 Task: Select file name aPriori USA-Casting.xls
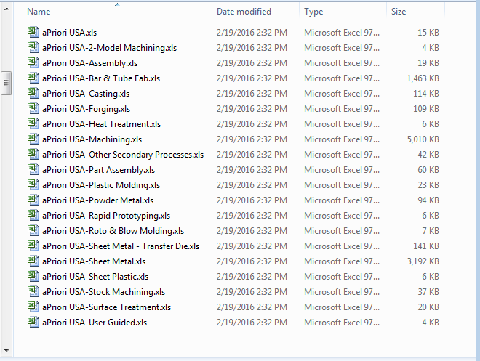[86, 94]
